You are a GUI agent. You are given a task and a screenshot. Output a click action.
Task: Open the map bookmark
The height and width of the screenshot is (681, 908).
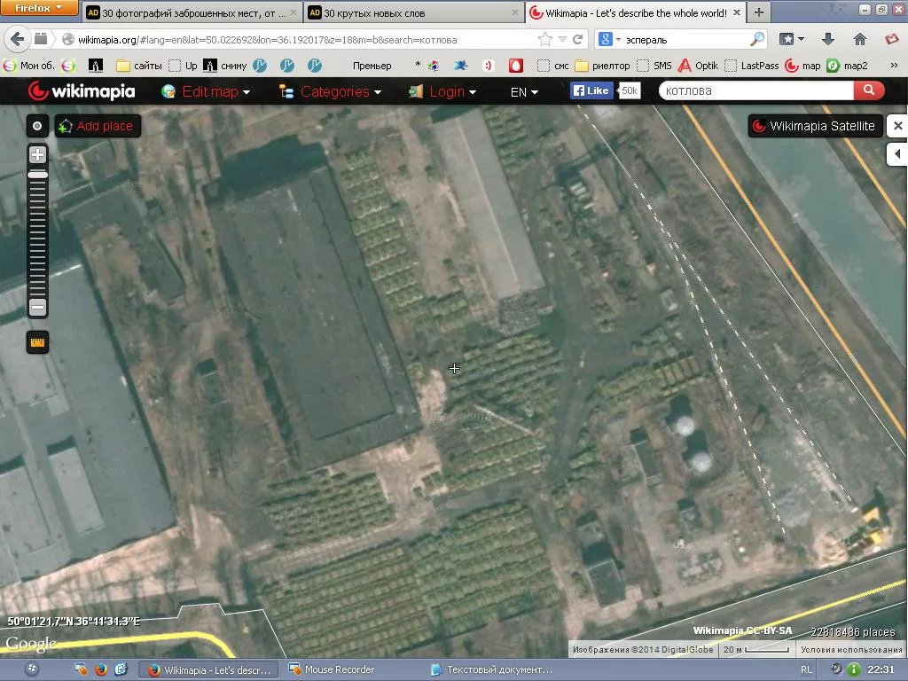803,66
